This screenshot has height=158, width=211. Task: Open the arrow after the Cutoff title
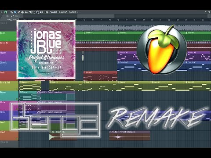[x=77, y=12]
